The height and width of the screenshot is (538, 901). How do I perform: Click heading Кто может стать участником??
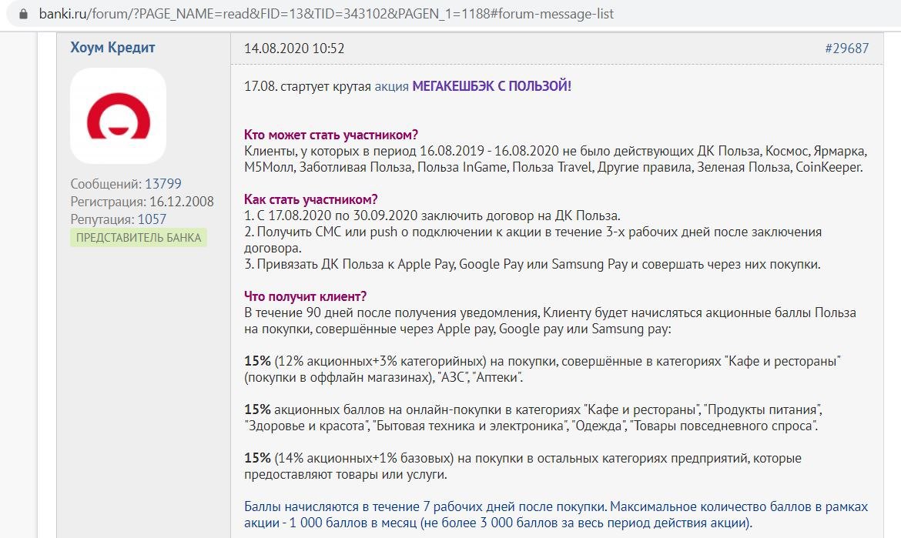click(x=331, y=135)
